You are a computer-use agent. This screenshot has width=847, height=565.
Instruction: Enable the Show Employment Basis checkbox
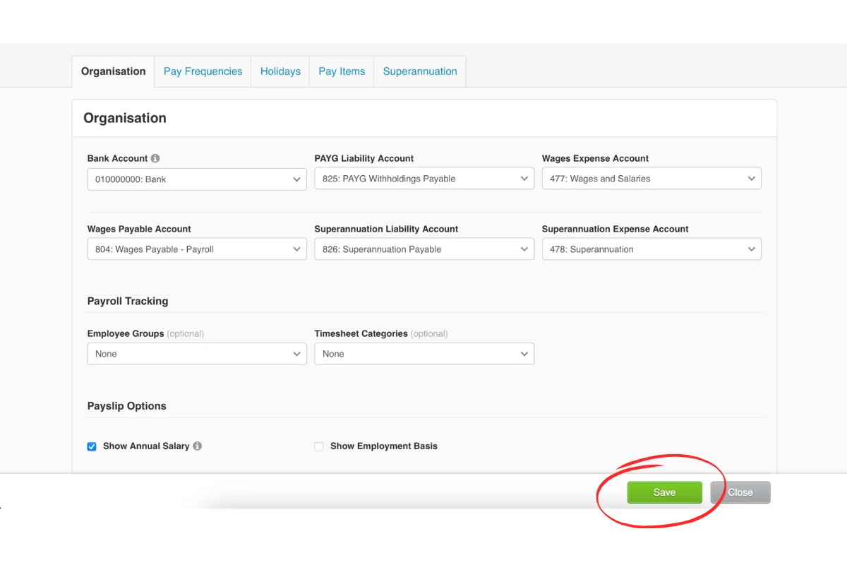[x=319, y=446]
